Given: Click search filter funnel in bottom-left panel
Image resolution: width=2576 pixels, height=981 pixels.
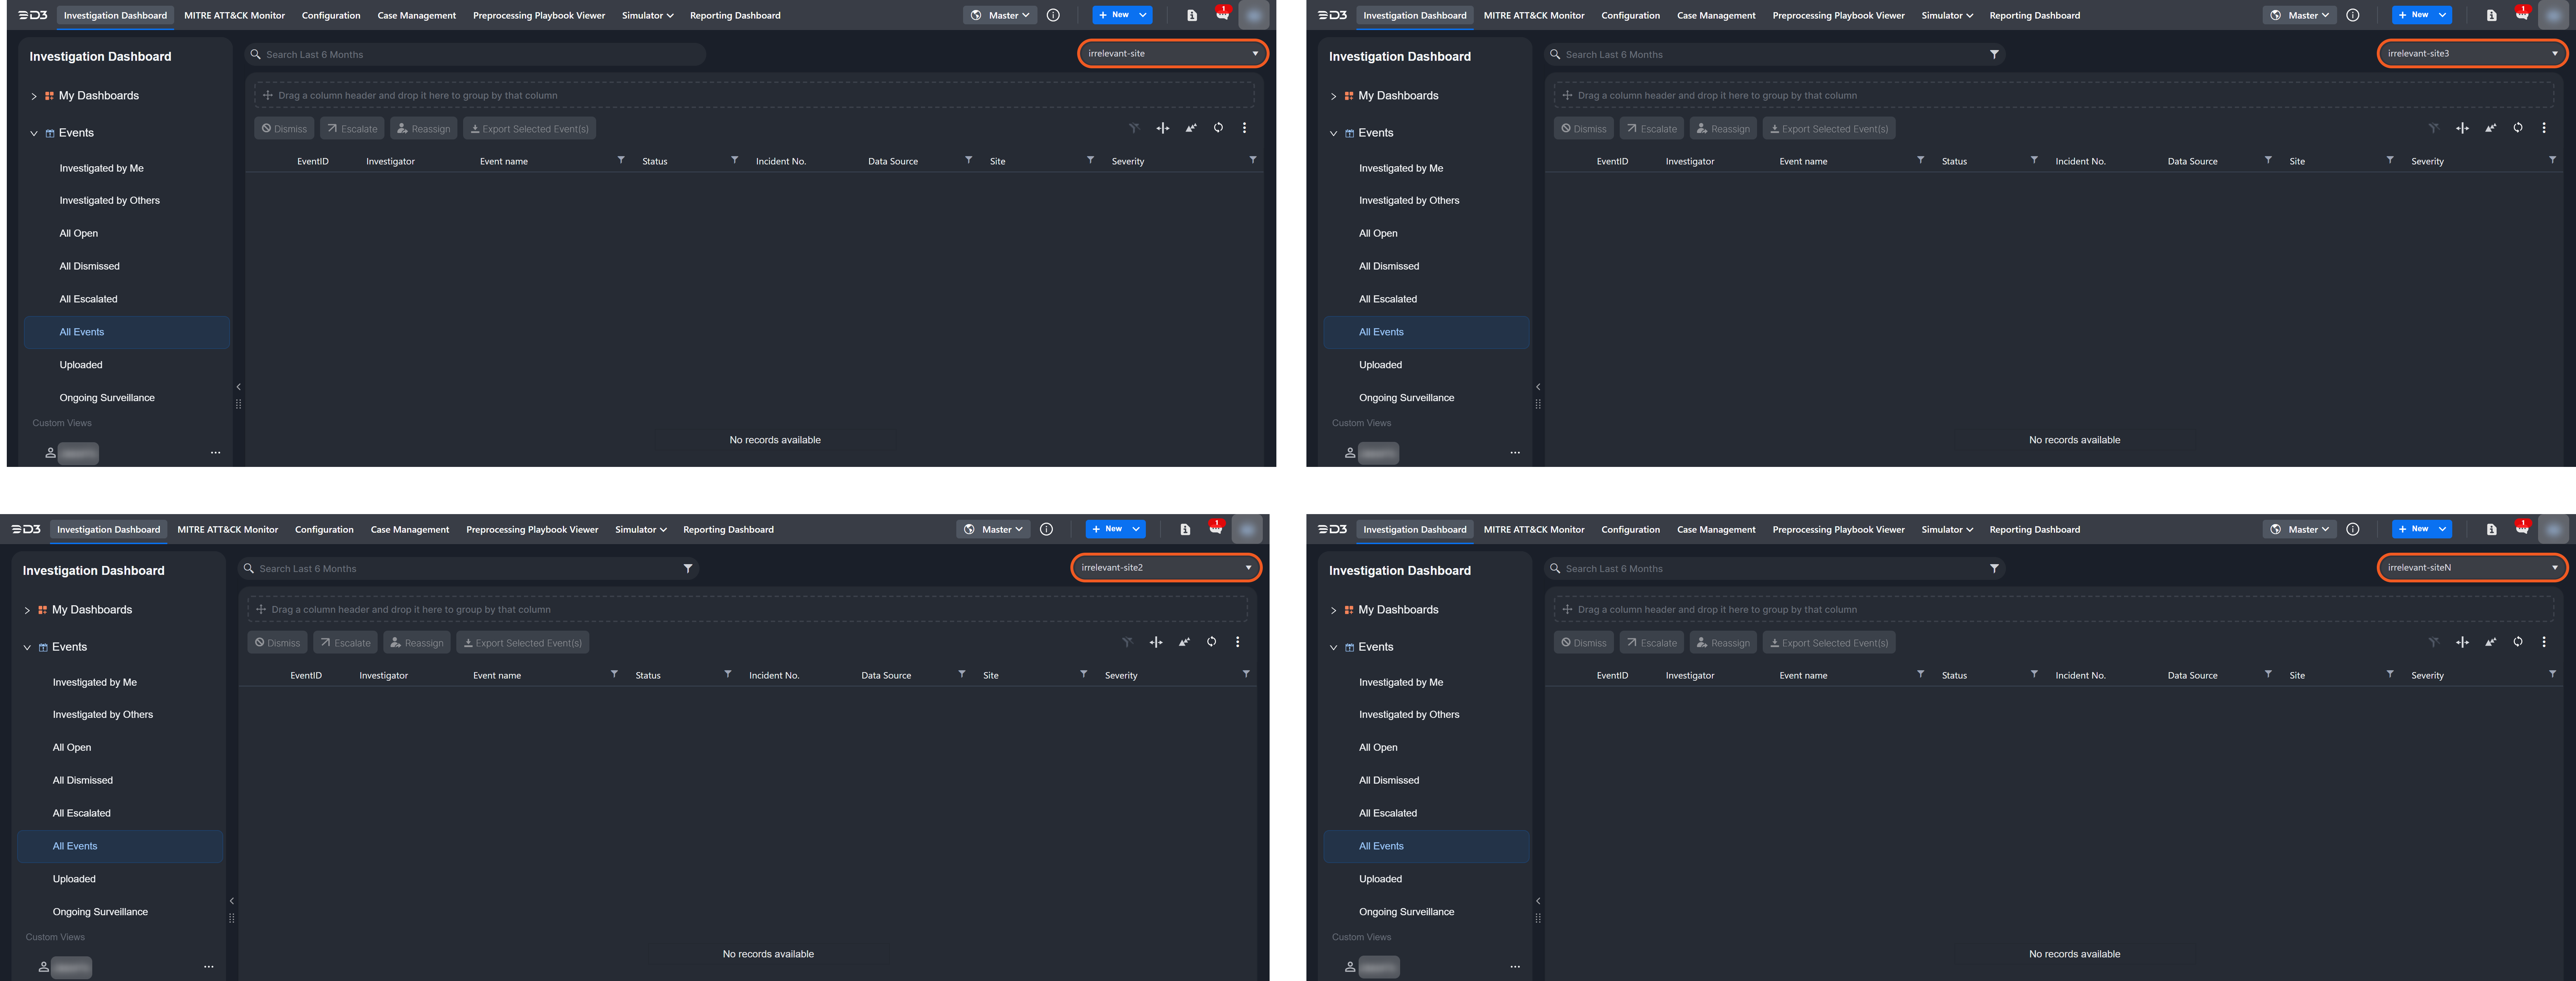Looking at the screenshot, I should coord(688,568).
